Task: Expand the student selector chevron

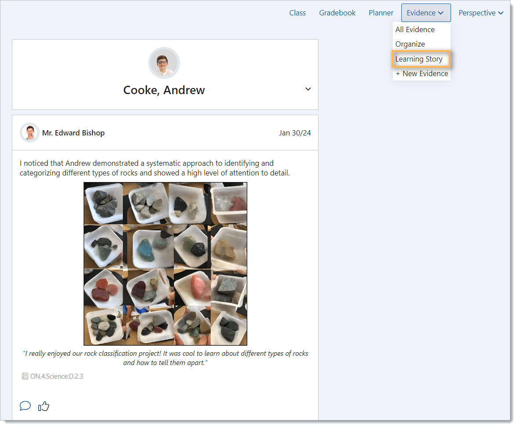Action: pyautogui.click(x=308, y=89)
